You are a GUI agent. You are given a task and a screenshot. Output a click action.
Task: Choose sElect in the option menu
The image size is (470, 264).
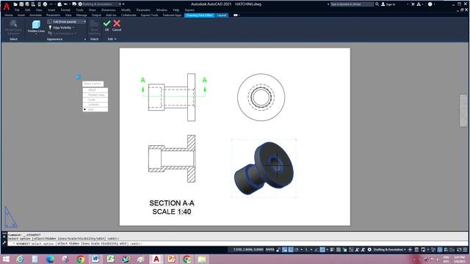[95, 90]
